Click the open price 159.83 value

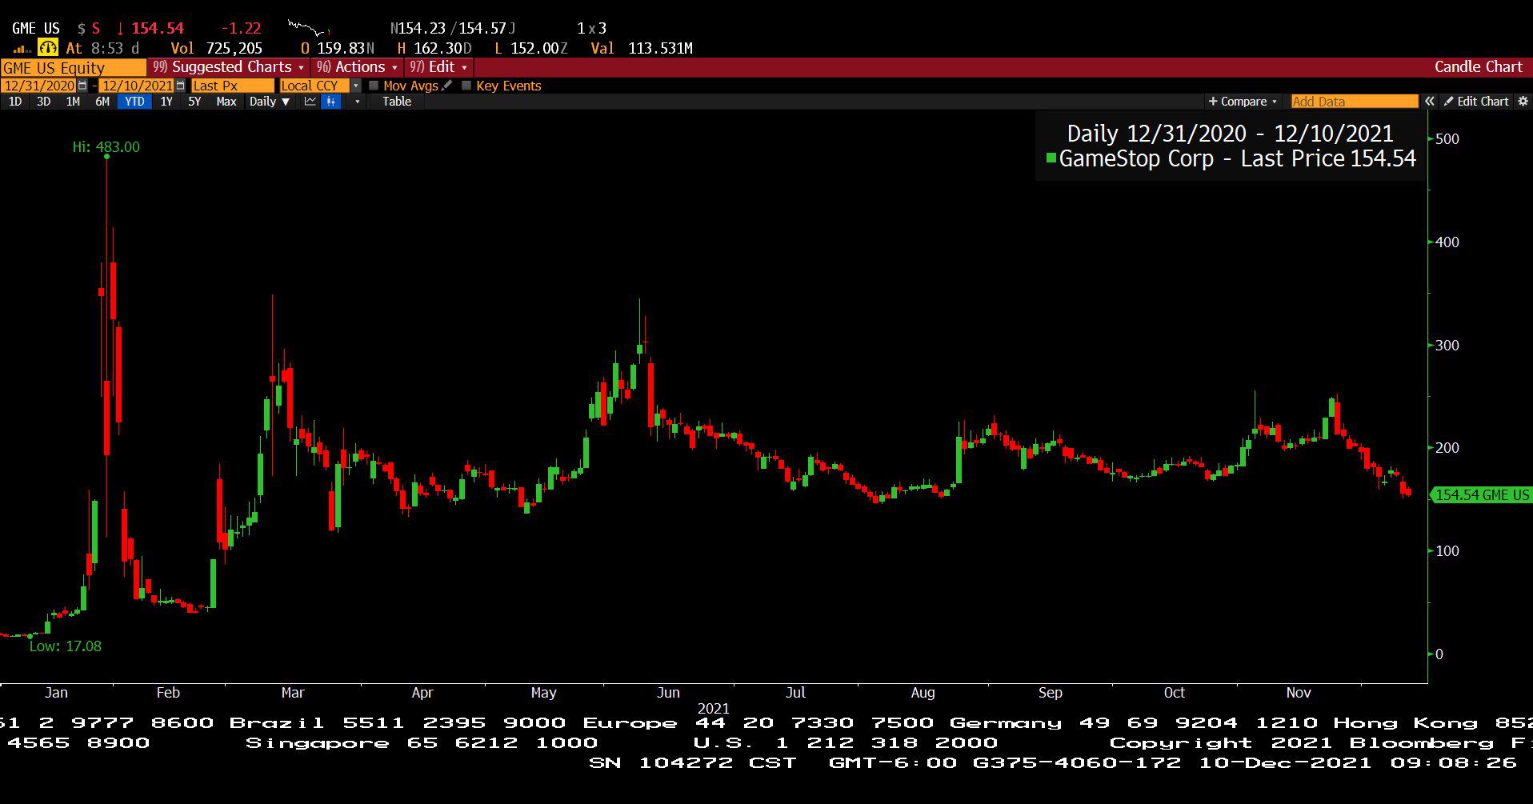tap(341, 49)
